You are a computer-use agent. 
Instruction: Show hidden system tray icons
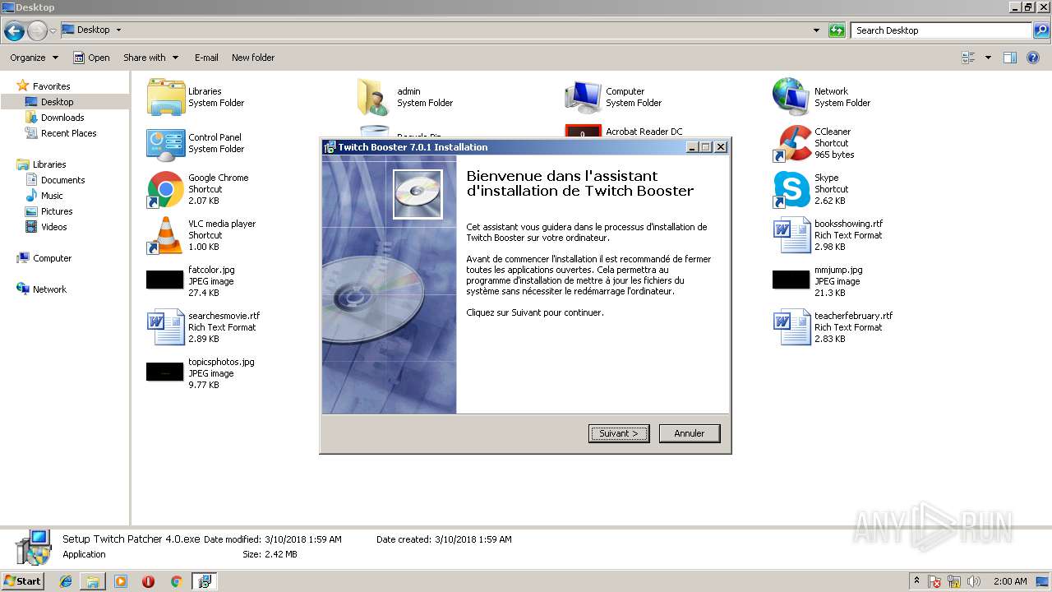click(x=917, y=581)
